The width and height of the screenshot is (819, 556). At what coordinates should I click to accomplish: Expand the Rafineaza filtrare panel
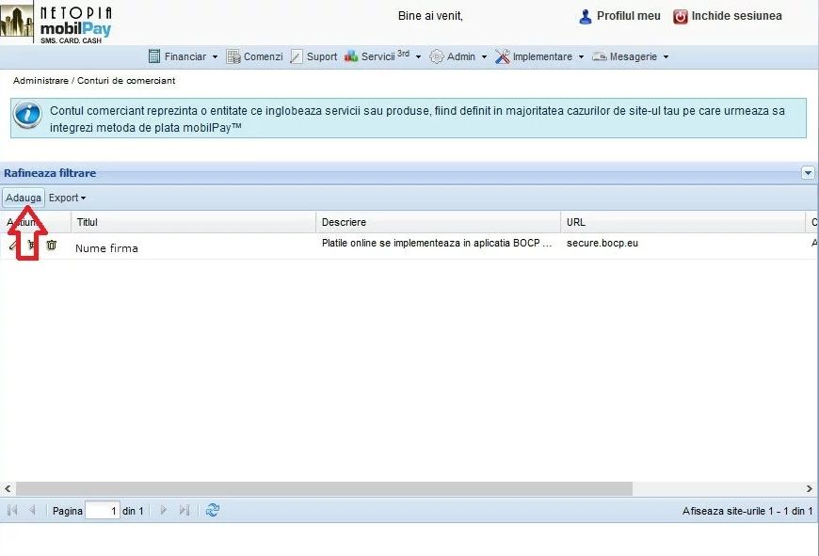pyautogui.click(x=808, y=173)
